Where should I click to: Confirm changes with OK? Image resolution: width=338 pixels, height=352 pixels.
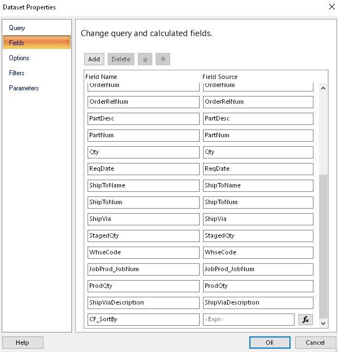click(x=269, y=343)
